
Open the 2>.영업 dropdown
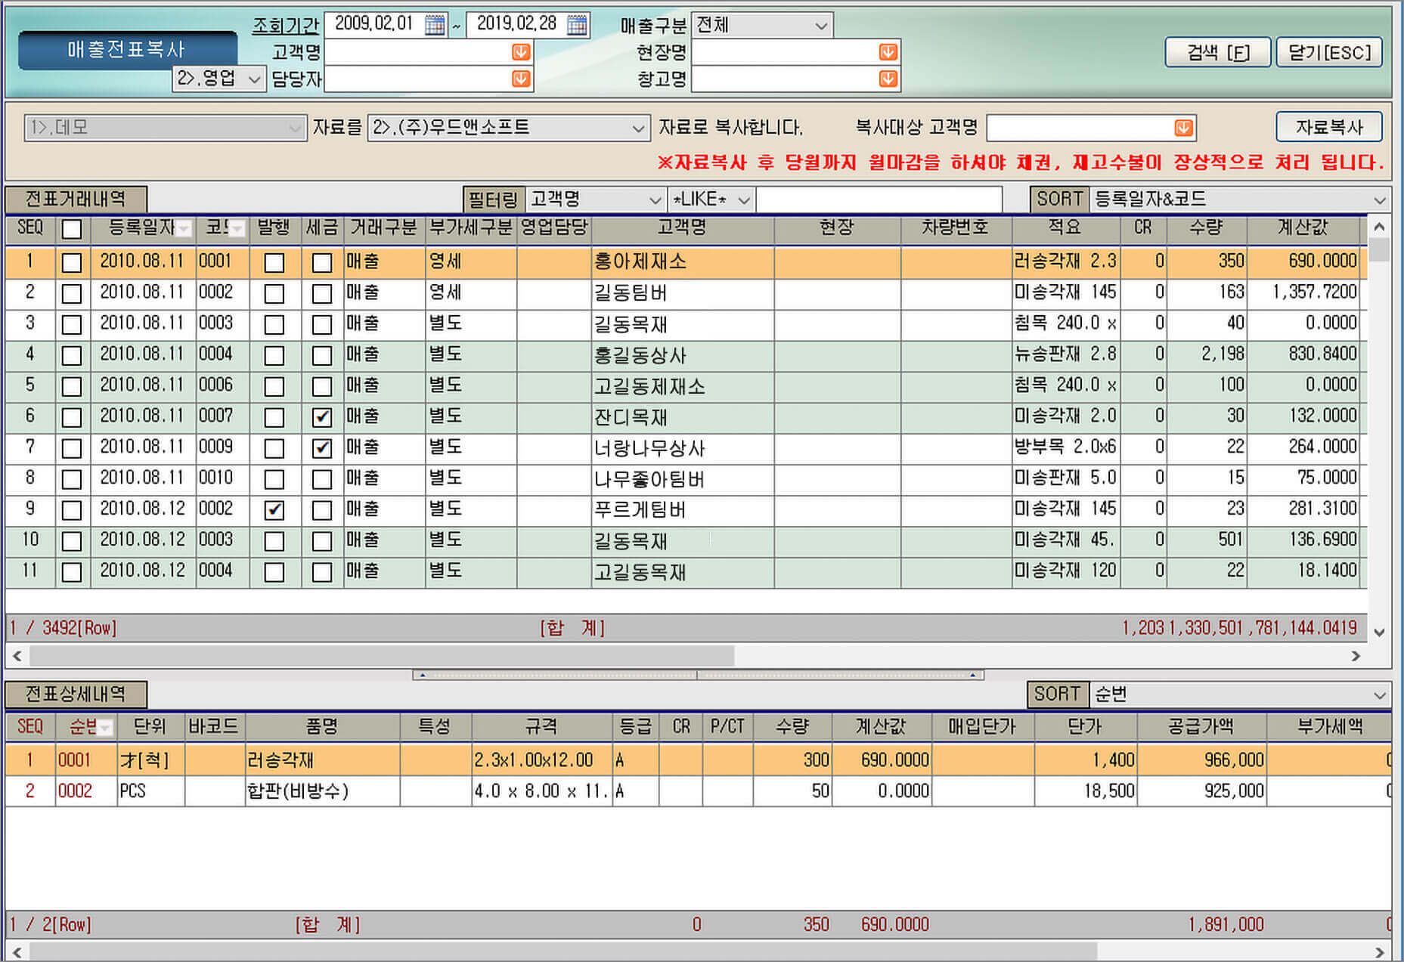pos(219,79)
